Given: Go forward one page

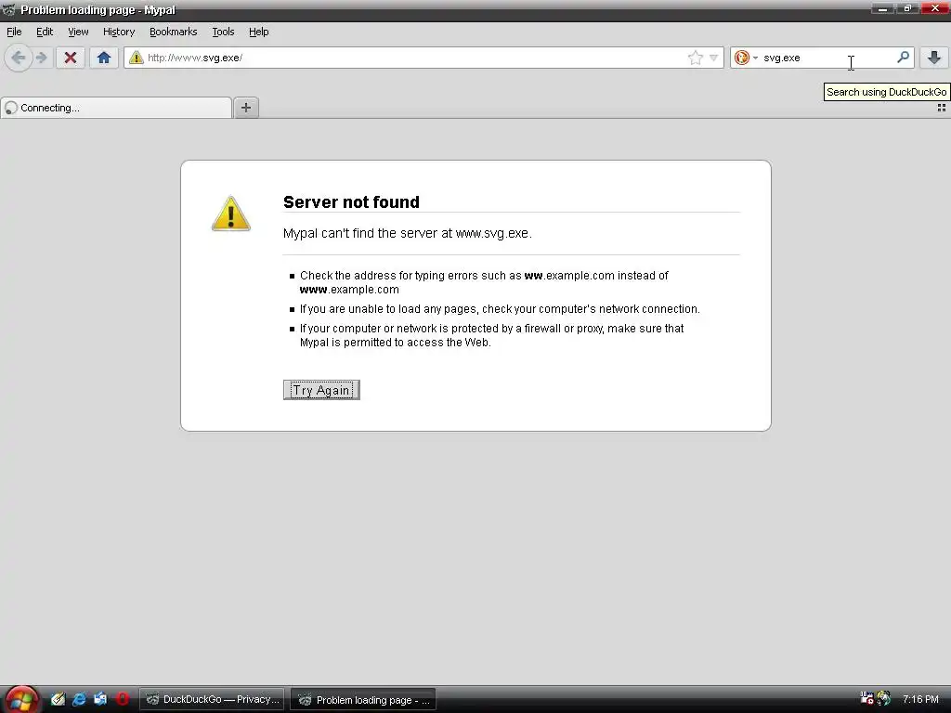Looking at the screenshot, I should click(41, 58).
